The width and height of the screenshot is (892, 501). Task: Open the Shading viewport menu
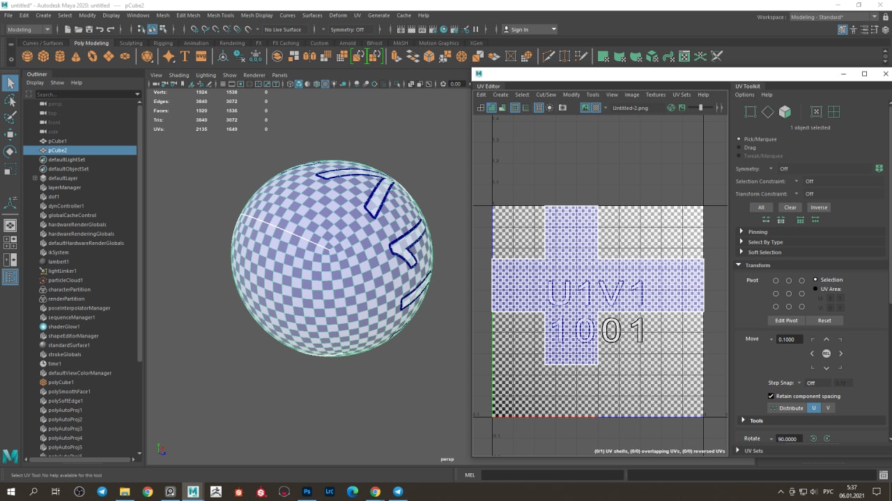click(x=179, y=75)
